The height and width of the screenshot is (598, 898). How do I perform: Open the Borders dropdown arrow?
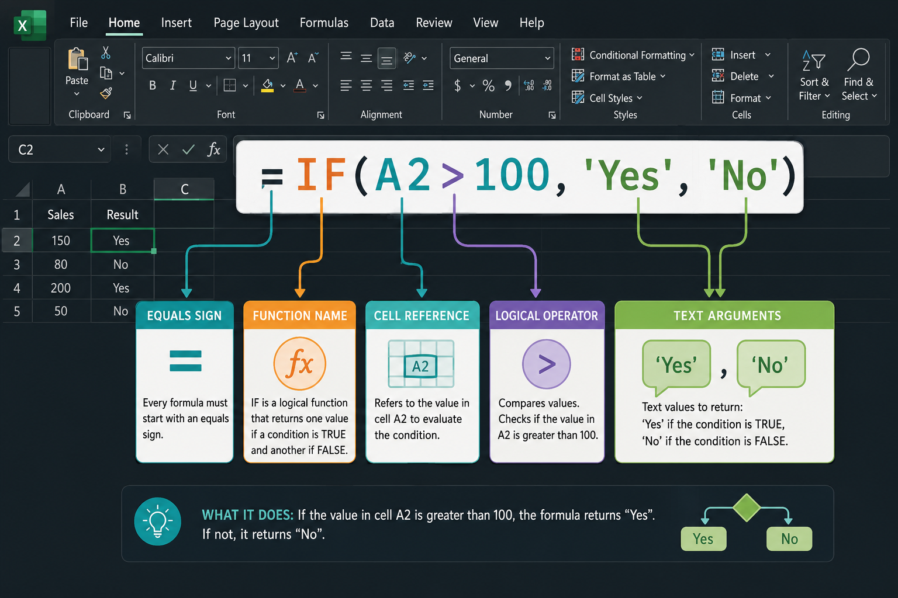[246, 86]
